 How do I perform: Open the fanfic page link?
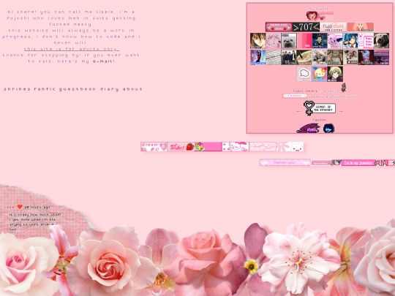click(45, 89)
